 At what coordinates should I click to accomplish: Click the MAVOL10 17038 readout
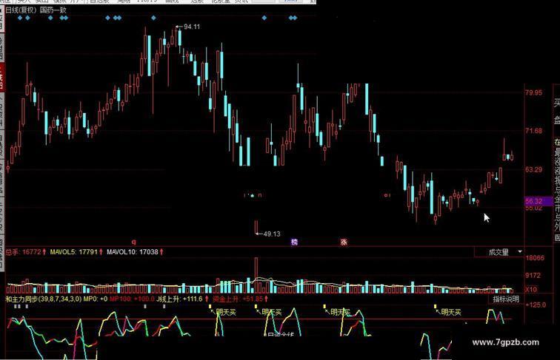coord(135,252)
